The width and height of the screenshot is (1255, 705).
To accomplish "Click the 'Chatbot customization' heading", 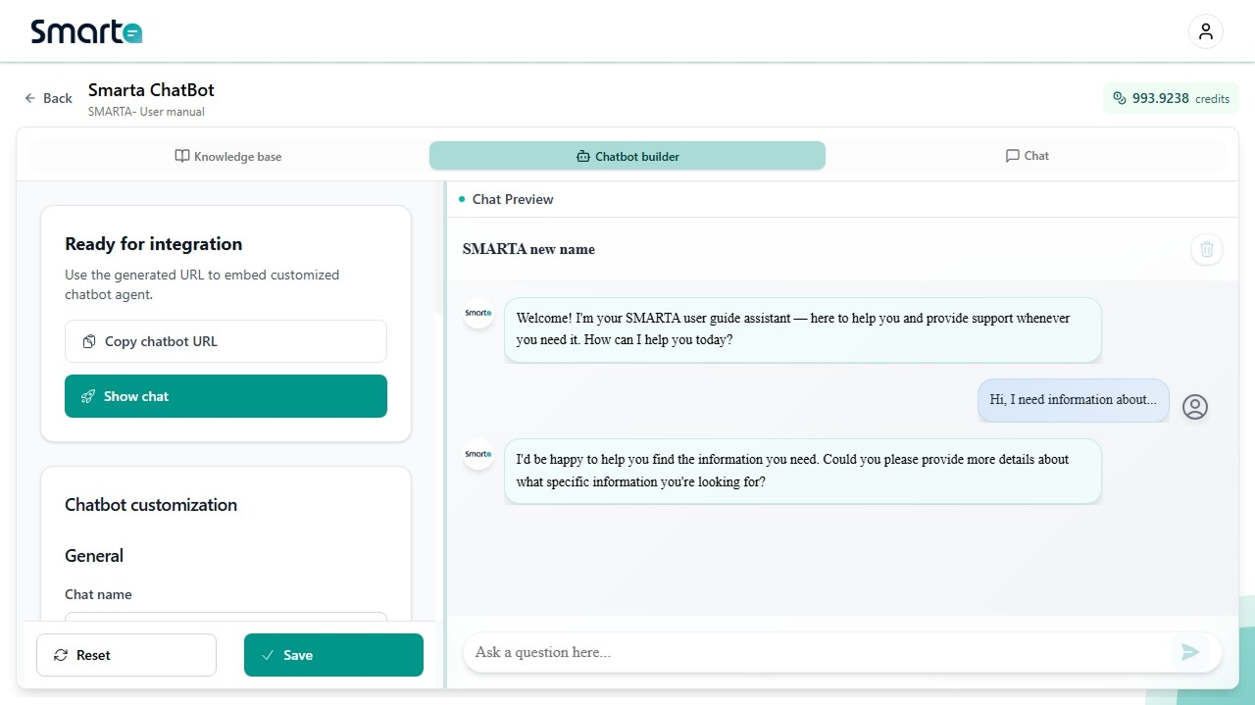I will (151, 505).
